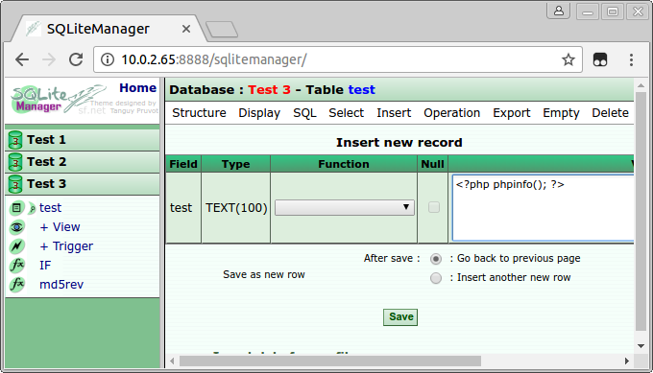This screenshot has height=373, width=653.
Task: Open the md5rev function link
Action: click(x=61, y=285)
